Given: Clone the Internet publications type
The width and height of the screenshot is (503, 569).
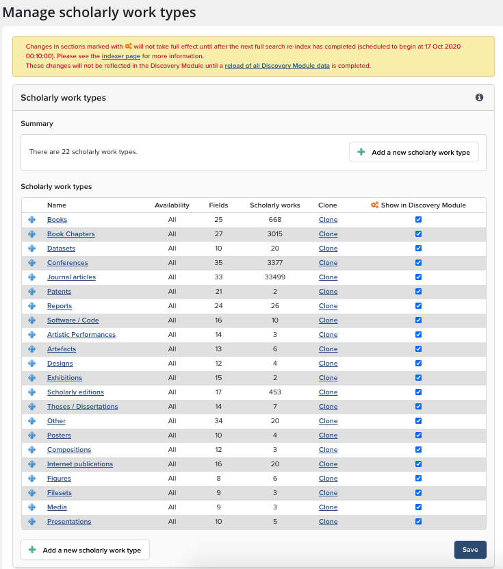Looking at the screenshot, I should coord(328,464).
